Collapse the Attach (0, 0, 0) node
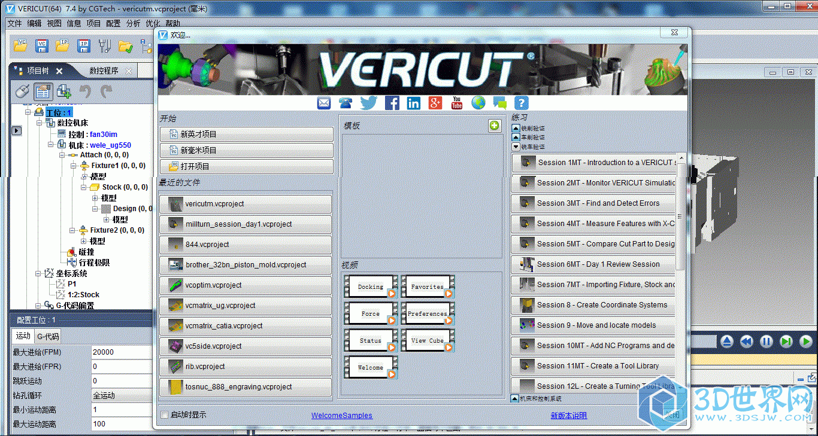818x436 pixels. tap(62, 155)
